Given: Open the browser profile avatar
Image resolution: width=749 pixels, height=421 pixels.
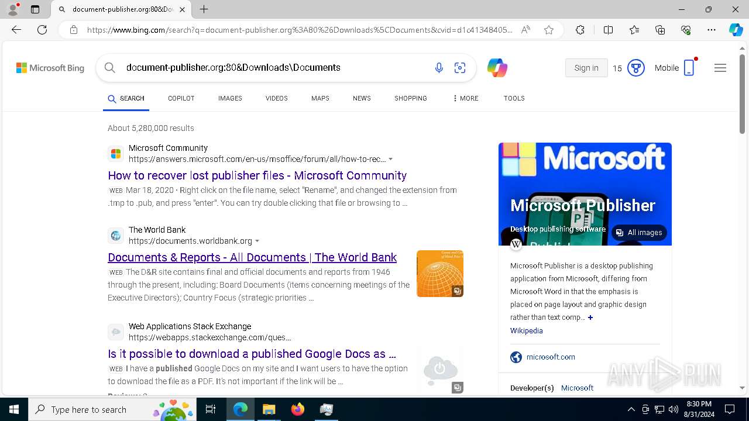Looking at the screenshot, I should point(13,9).
